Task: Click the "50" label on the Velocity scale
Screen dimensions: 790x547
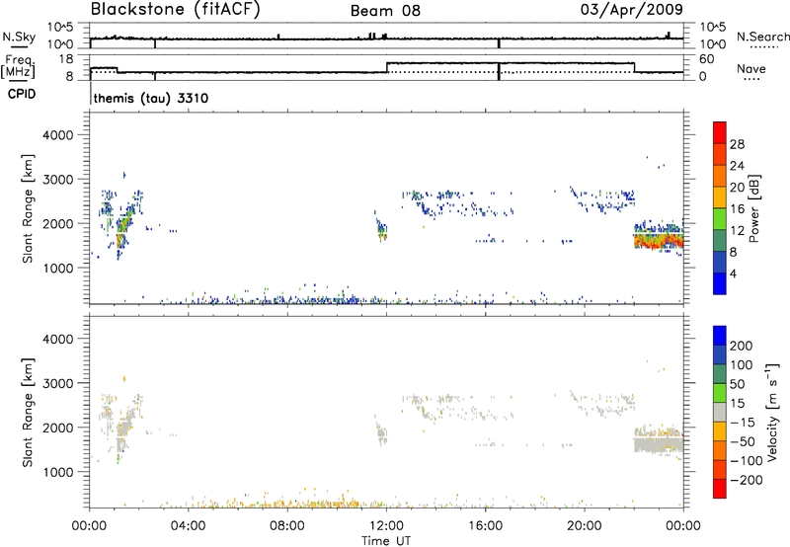Action: 737,384
